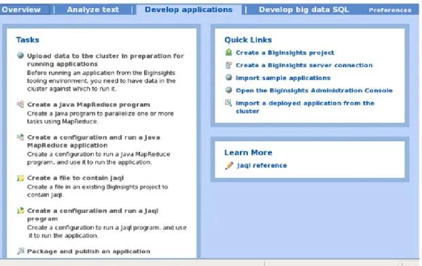Image resolution: width=422 pixels, height=266 pixels.
Task: Click icon next to run a Java MapReduce application
Action: [20, 137]
